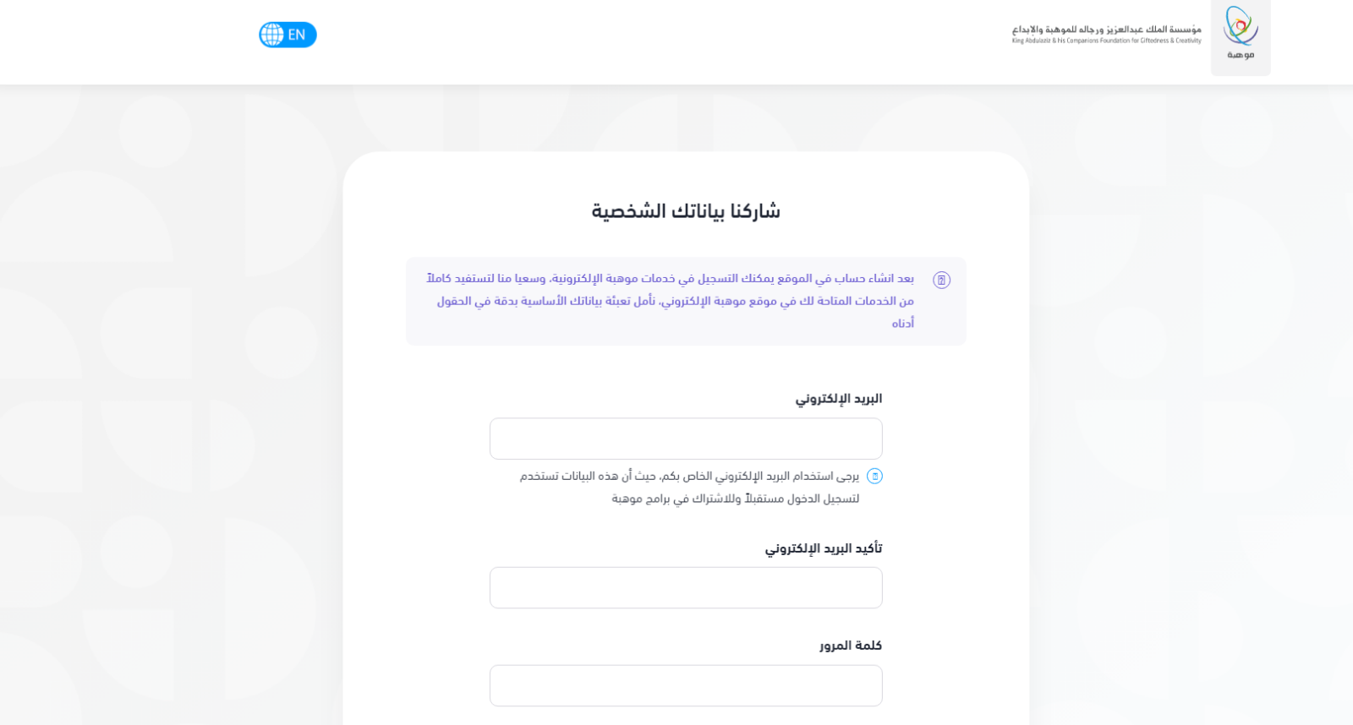The image size is (1353, 725).
Task: Click the email usage hint text
Action: [689, 477]
